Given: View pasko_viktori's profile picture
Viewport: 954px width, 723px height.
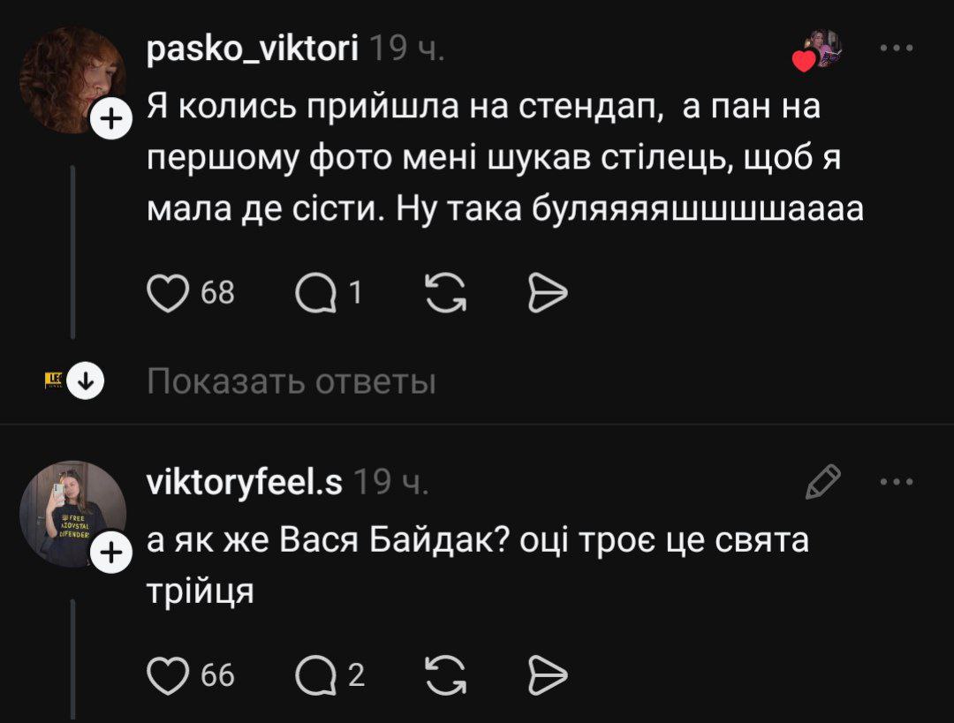Looking at the screenshot, I should [x=71, y=78].
